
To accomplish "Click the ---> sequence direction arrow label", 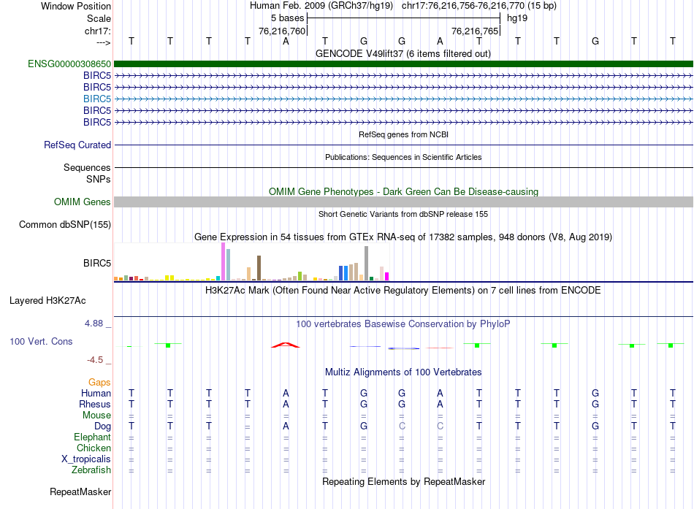I will click(104, 42).
